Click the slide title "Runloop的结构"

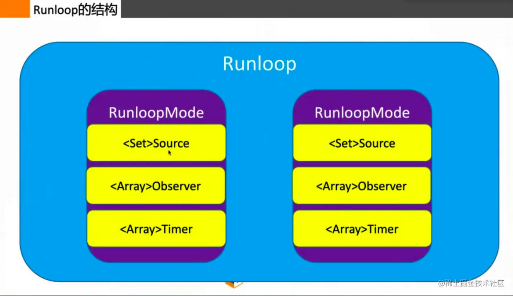(75, 9)
